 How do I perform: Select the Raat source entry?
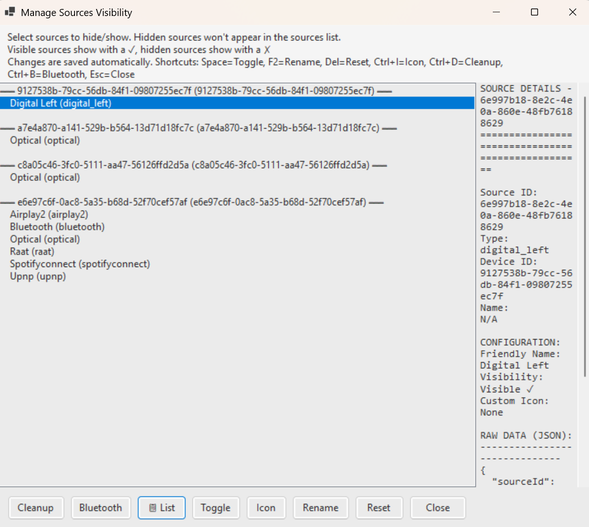(x=31, y=251)
